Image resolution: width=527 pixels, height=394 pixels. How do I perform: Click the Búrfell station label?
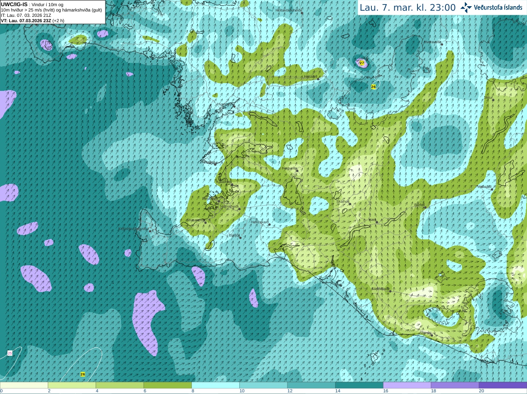click(420, 204)
